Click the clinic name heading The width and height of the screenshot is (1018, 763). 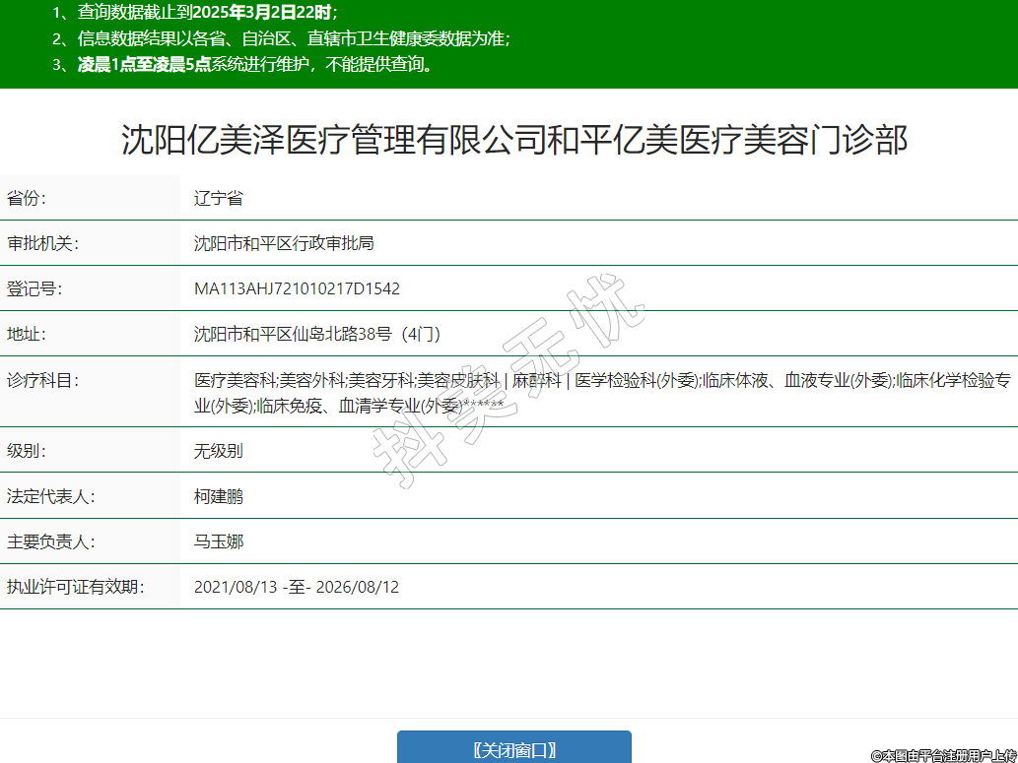513,140
